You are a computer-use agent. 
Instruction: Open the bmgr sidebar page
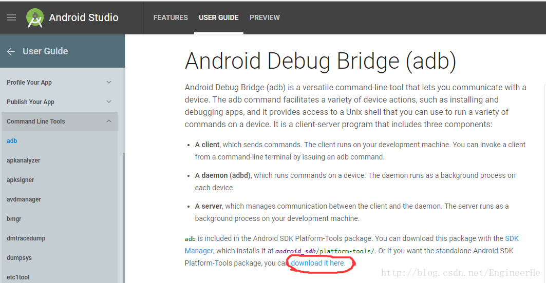pos(14,219)
